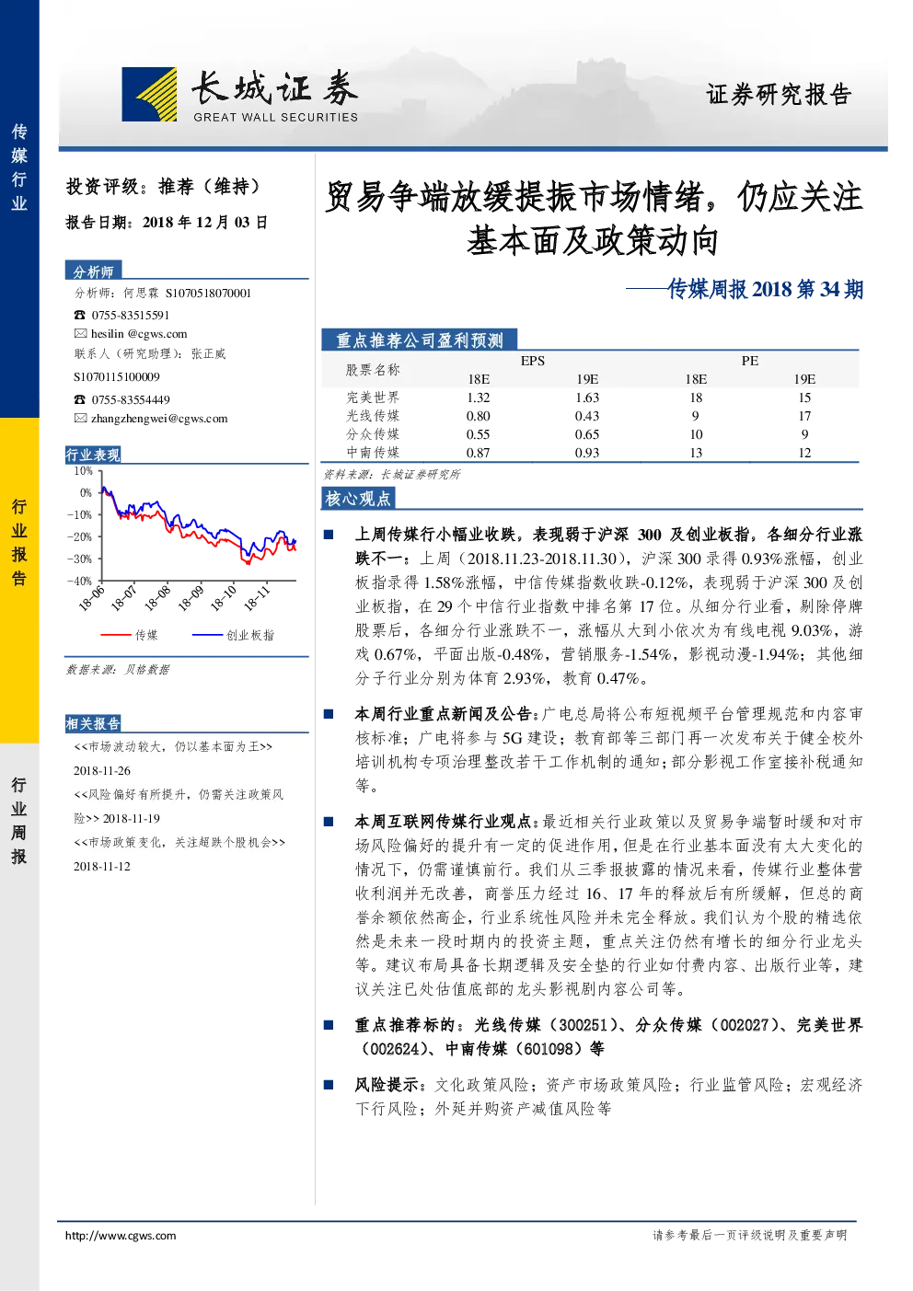Click the envelope icon beside zhangzhengwei@cgws.com
Image resolution: width=913 pixels, height=1291 pixels.
point(80,419)
